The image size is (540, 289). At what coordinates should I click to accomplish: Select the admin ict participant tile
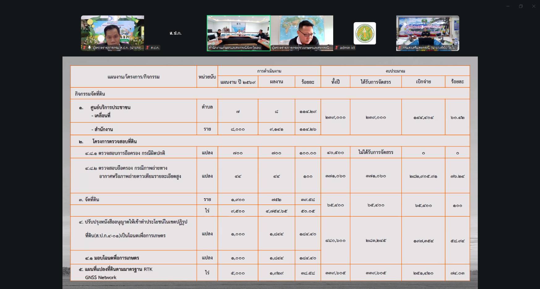click(x=365, y=33)
